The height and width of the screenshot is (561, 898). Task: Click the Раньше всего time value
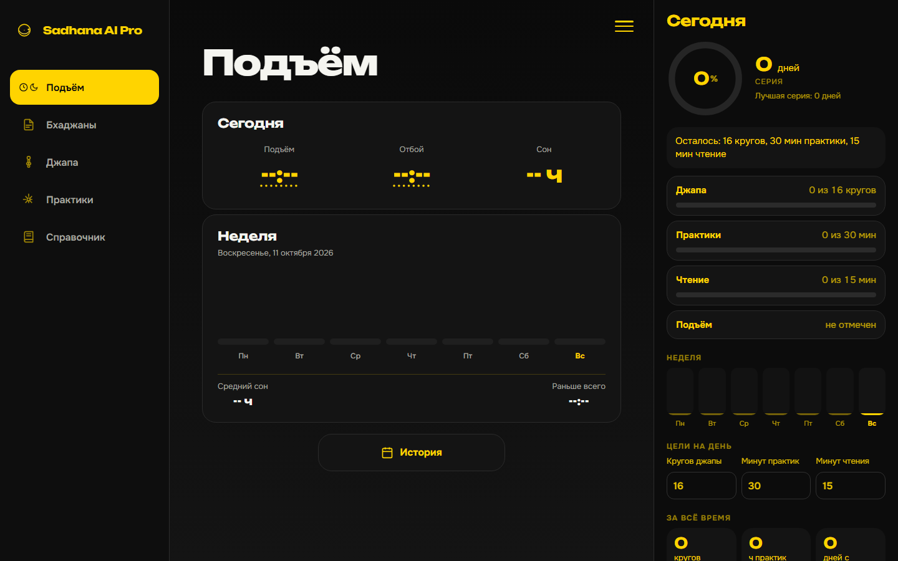[x=579, y=401]
